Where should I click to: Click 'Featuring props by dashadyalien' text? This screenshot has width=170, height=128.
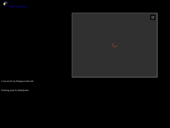(x=15, y=90)
